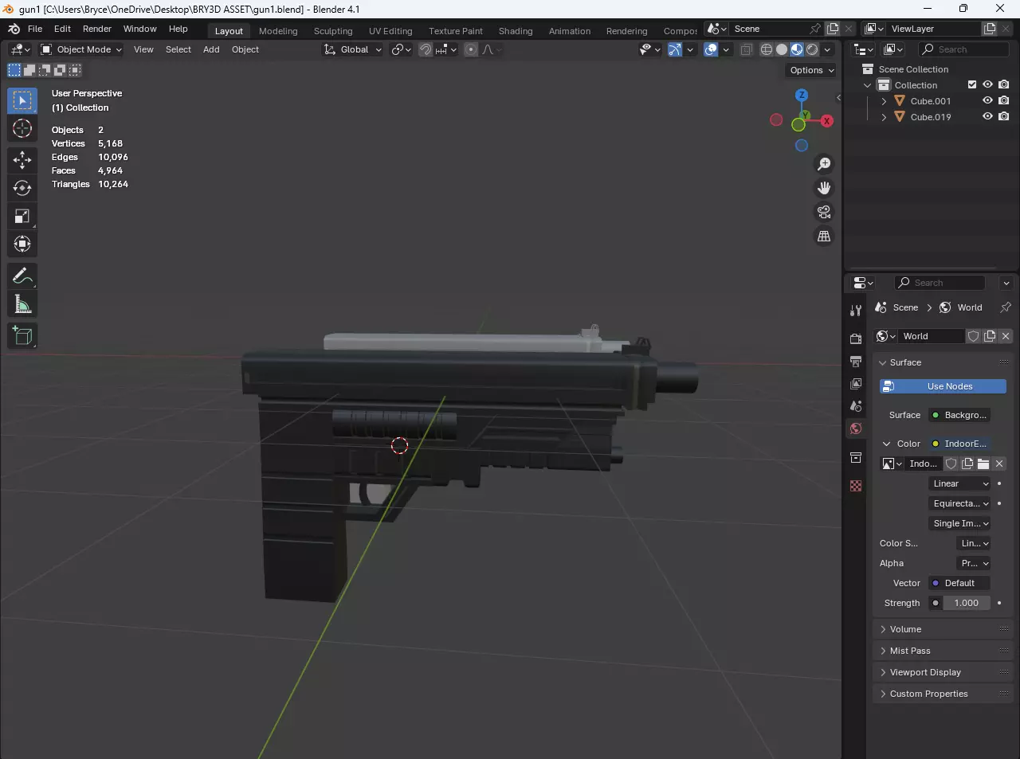Screen dimensions: 1020x759
Task: Expand the Volume panel
Action: (x=943, y=629)
